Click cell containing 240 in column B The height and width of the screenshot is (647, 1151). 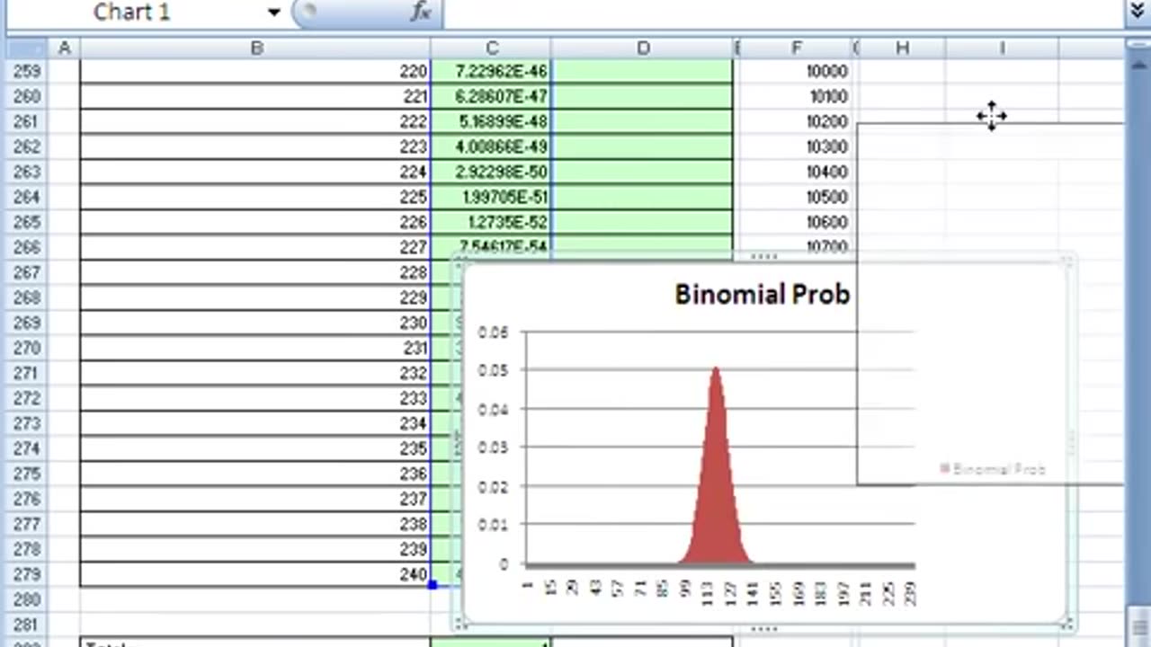[x=256, y=574]
